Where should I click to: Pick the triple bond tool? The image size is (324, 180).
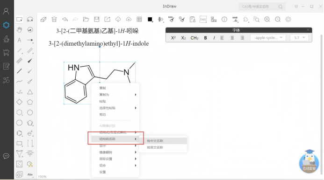pyautogui.click(x=20, y=61)
